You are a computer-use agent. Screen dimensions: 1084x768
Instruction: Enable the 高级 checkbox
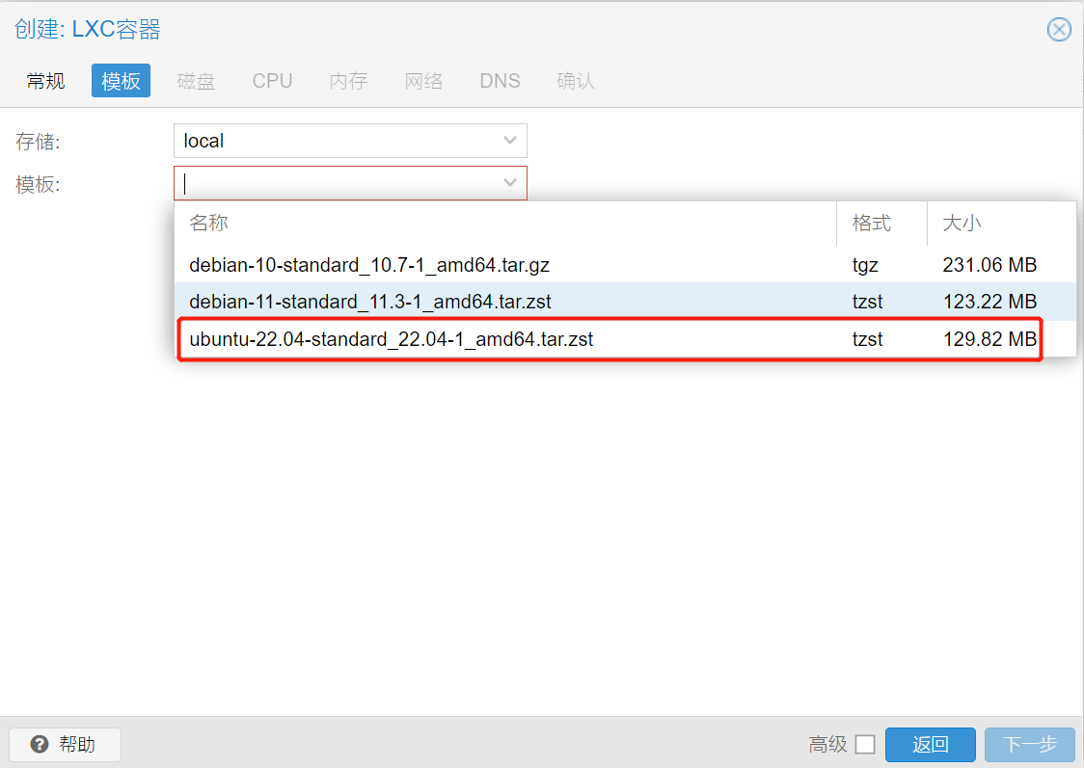tap(865, 744)
